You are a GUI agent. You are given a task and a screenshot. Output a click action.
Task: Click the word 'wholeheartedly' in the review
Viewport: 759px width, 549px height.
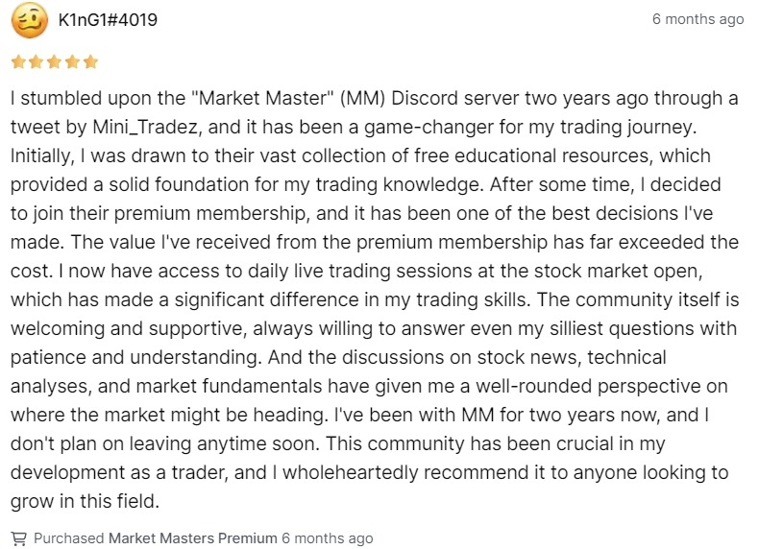(x=350, y=472)
